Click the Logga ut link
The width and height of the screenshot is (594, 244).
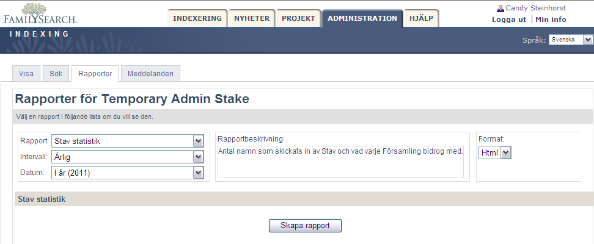point(509,20)
